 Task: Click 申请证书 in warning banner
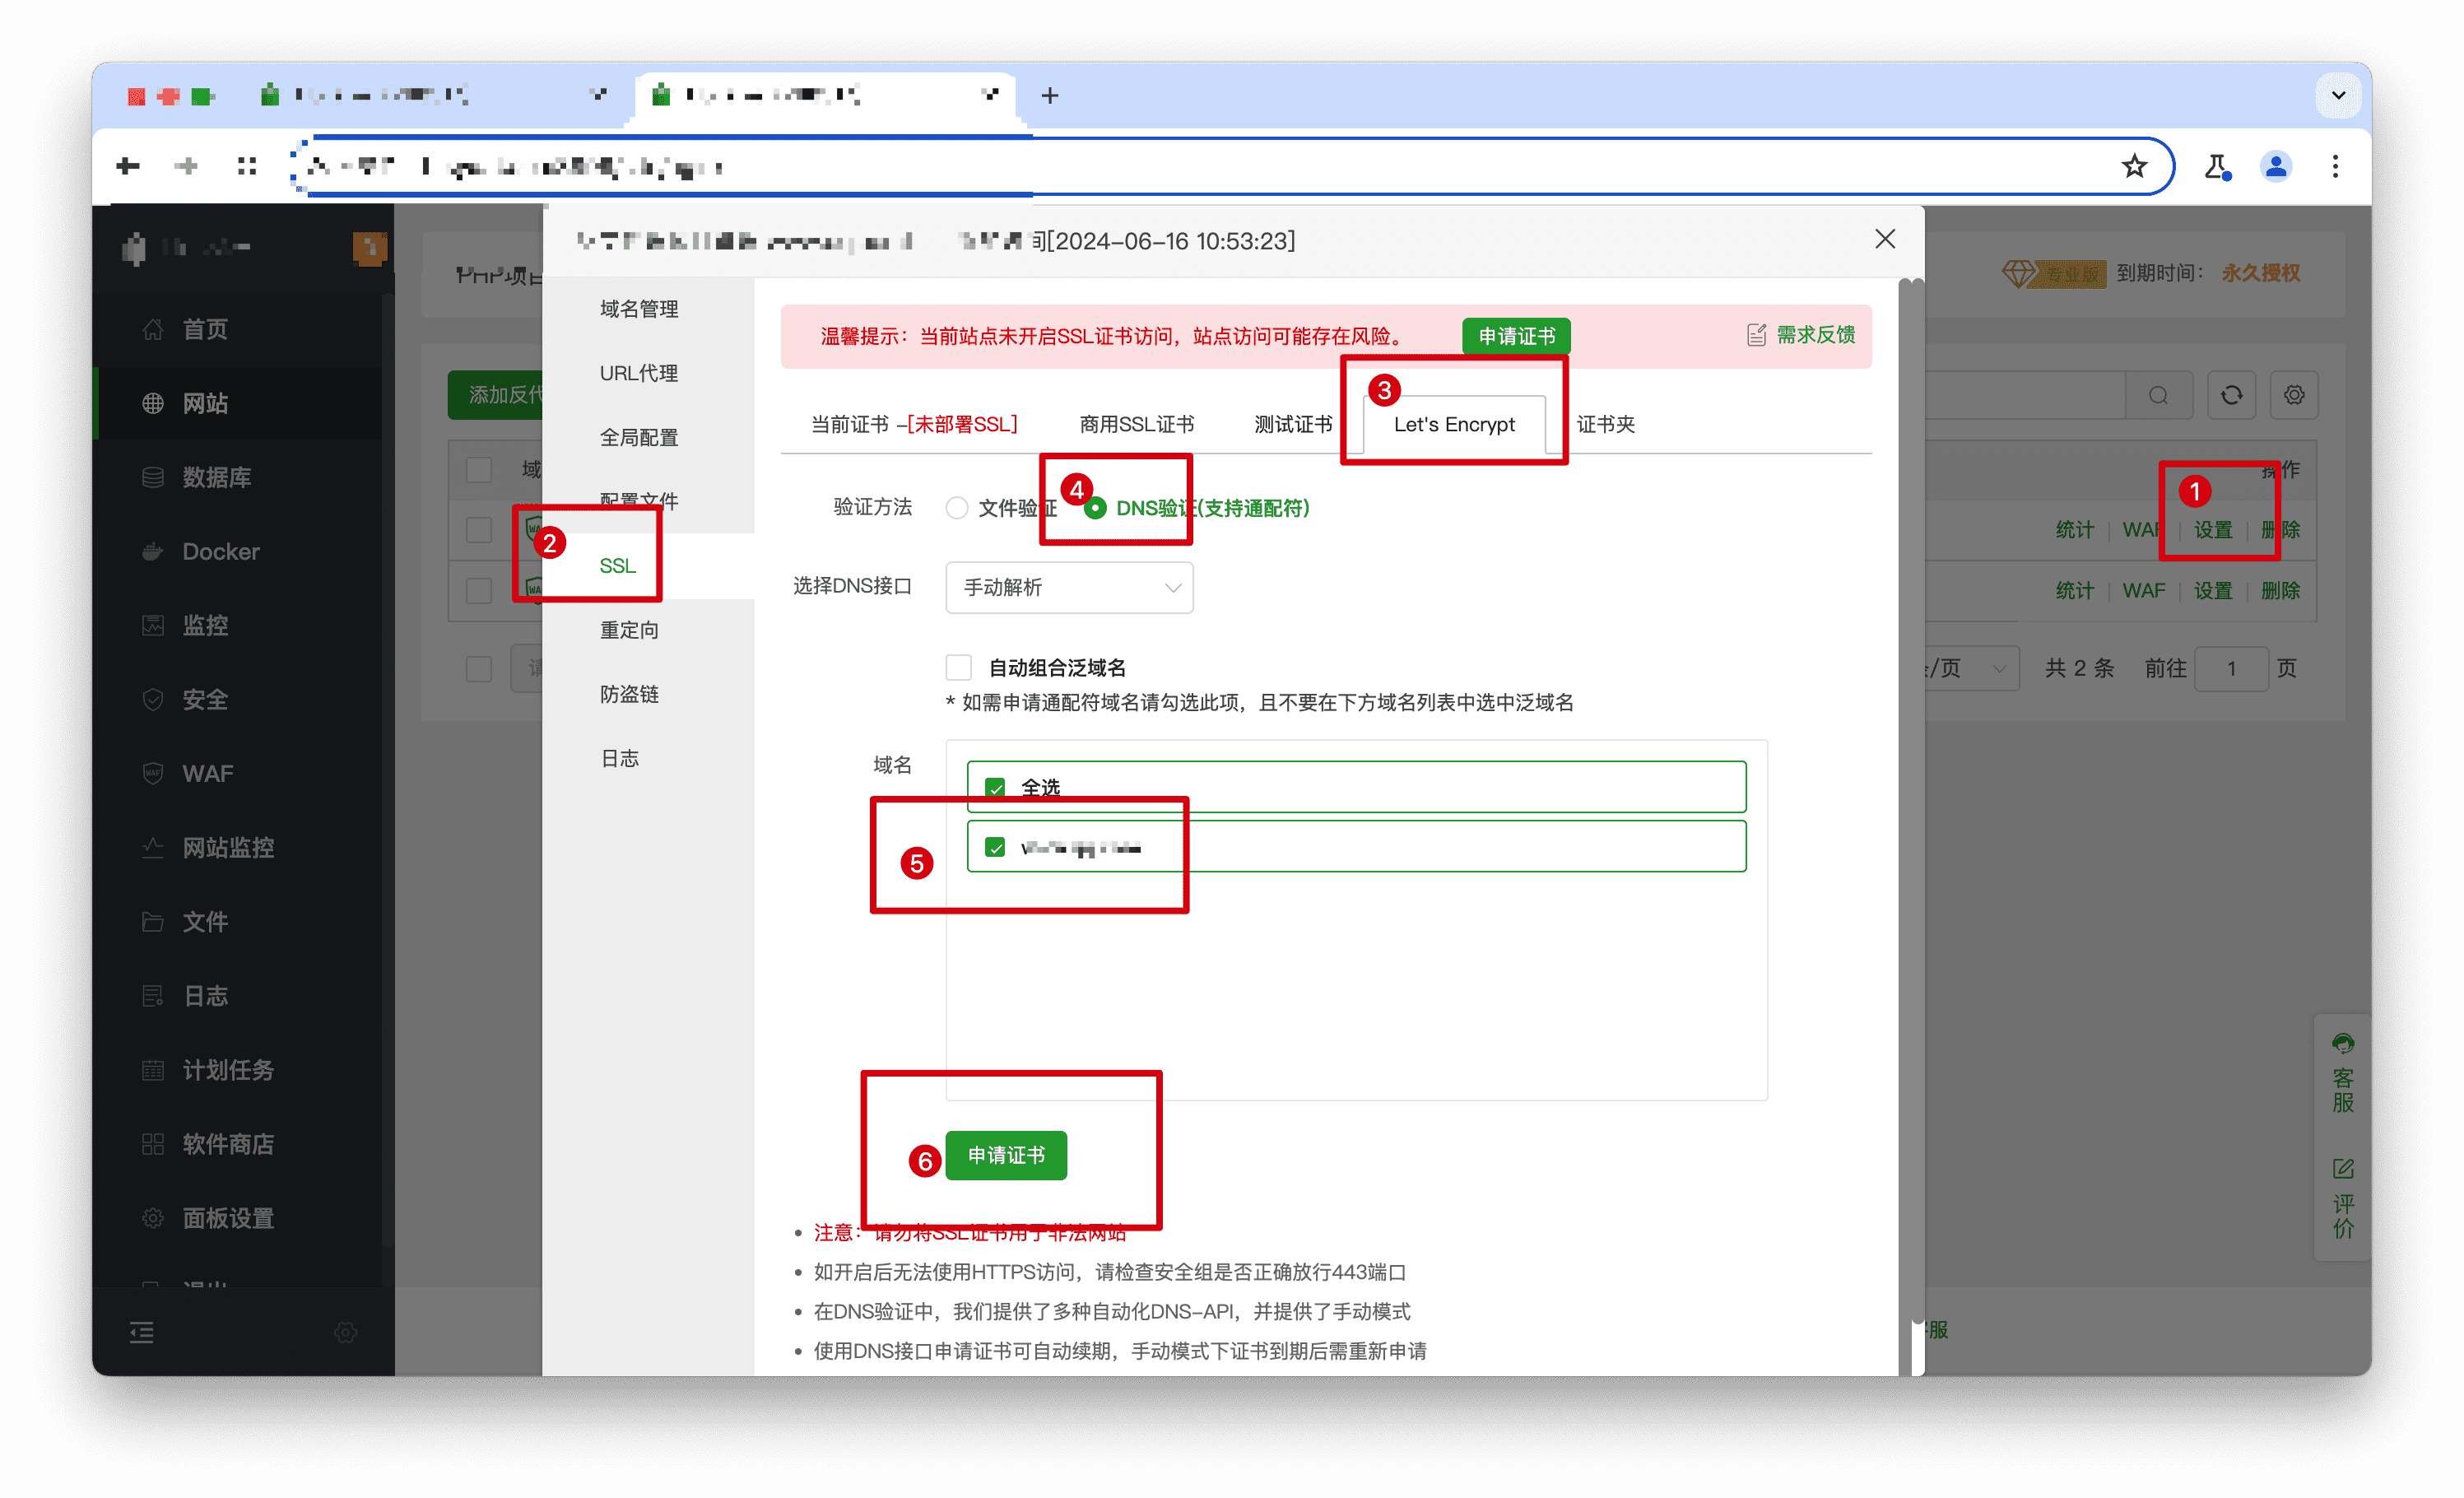click(1516, 336)
